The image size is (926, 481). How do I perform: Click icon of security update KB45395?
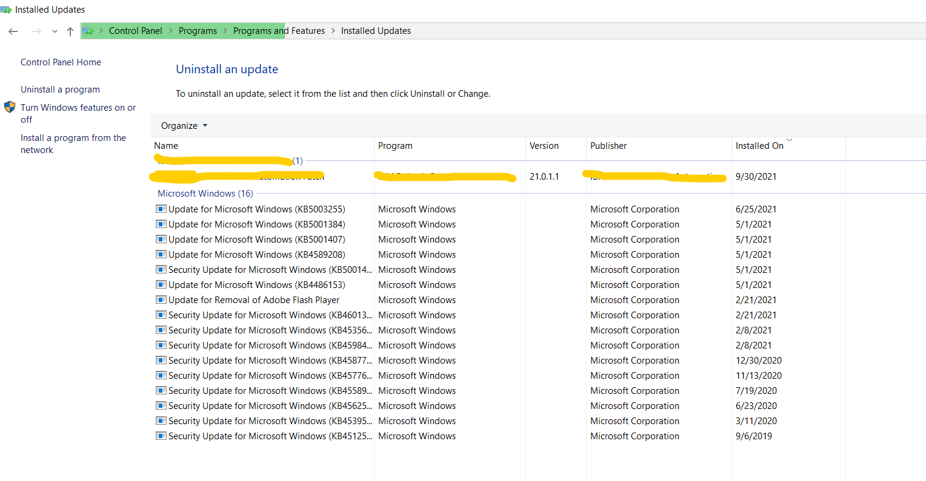(161, 421)
